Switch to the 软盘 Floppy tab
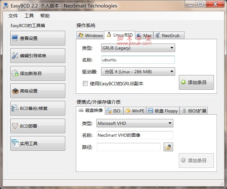The height and width of the screenshot is (189, 227). click(163, 111)
